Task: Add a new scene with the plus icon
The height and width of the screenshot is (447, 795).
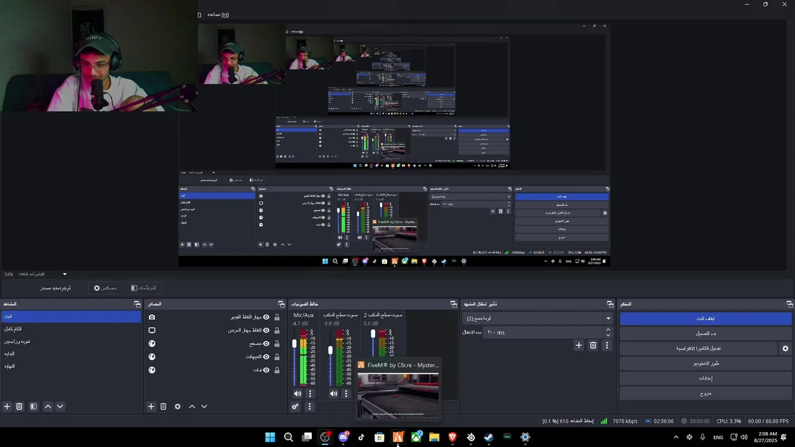Action: (7, 407)
